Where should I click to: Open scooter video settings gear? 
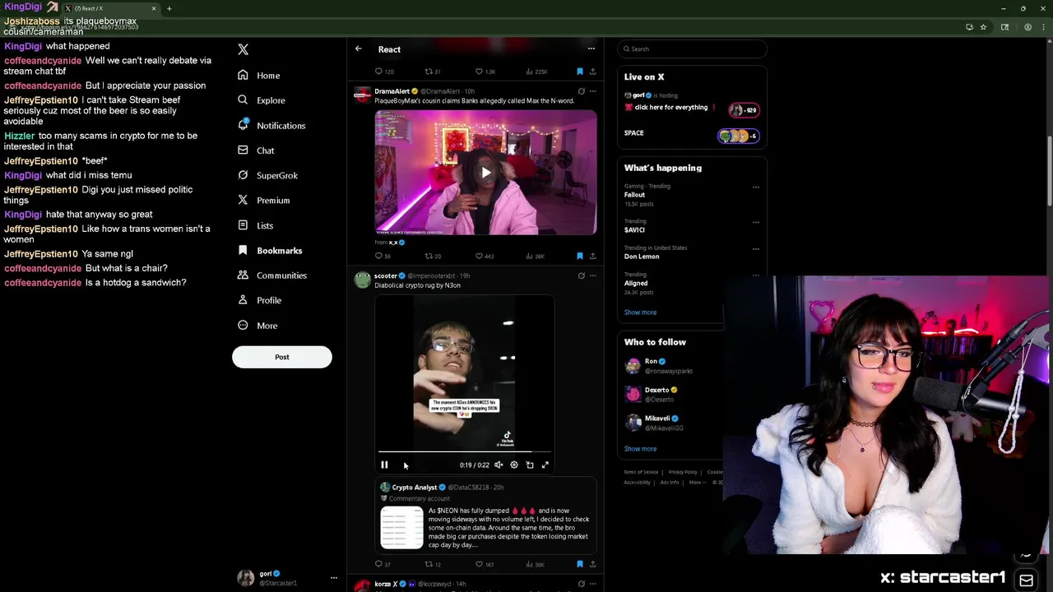pos(514,465)
